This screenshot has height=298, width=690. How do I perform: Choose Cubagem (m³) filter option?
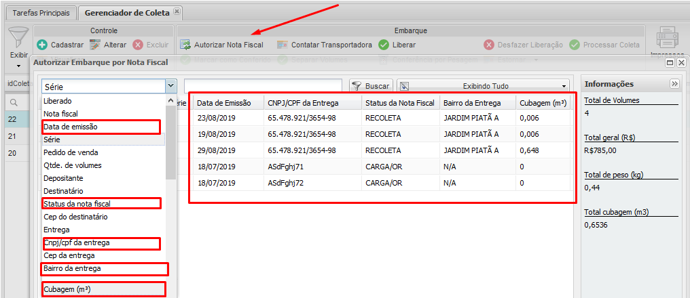[103, 289]
